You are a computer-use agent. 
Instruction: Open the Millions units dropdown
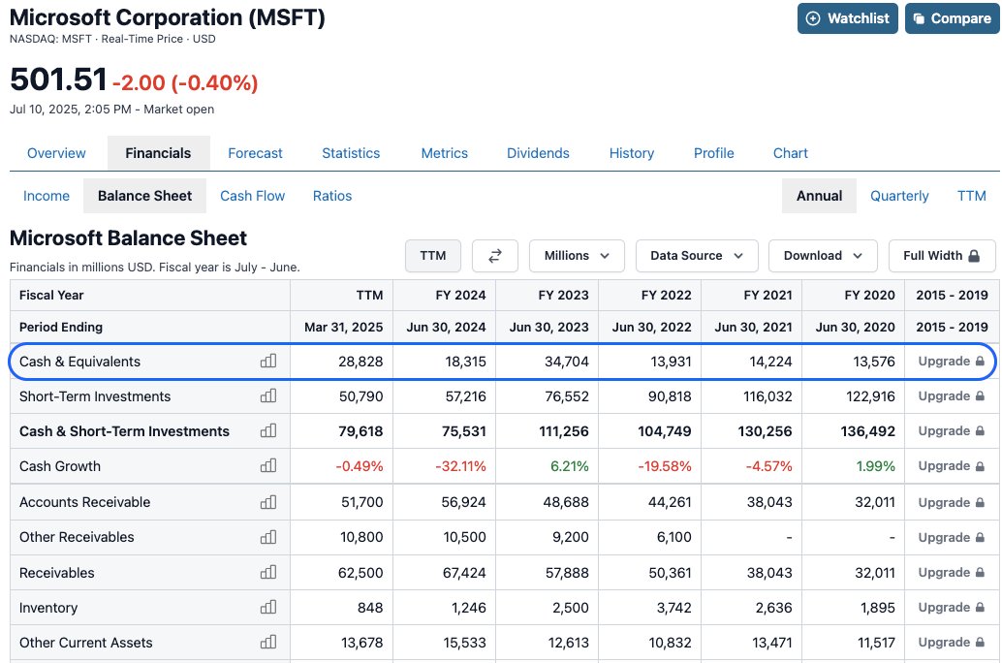(x=577, y=256)
